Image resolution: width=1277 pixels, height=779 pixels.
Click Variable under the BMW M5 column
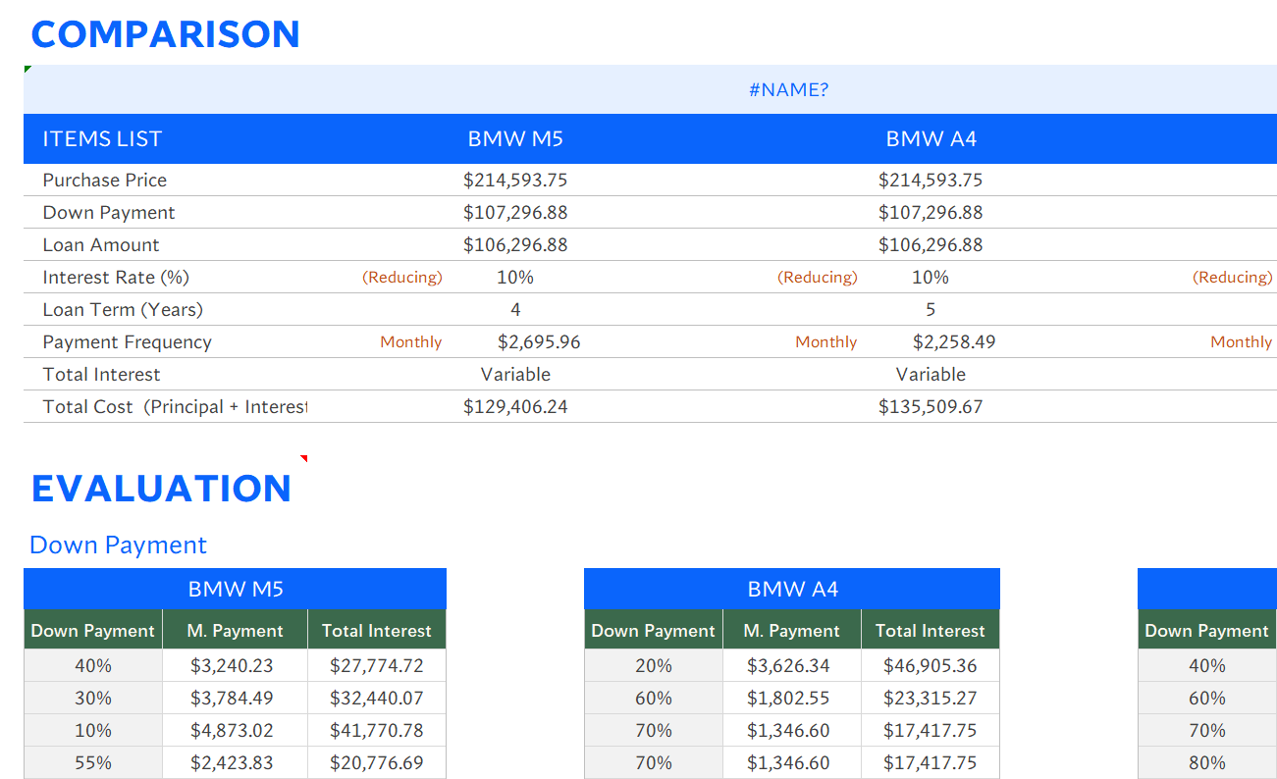click(515, 374)
